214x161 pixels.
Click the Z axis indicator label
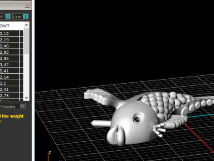(x=50, y=153)
